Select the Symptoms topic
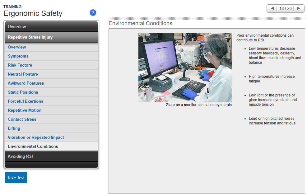 [x=18, y=56]
